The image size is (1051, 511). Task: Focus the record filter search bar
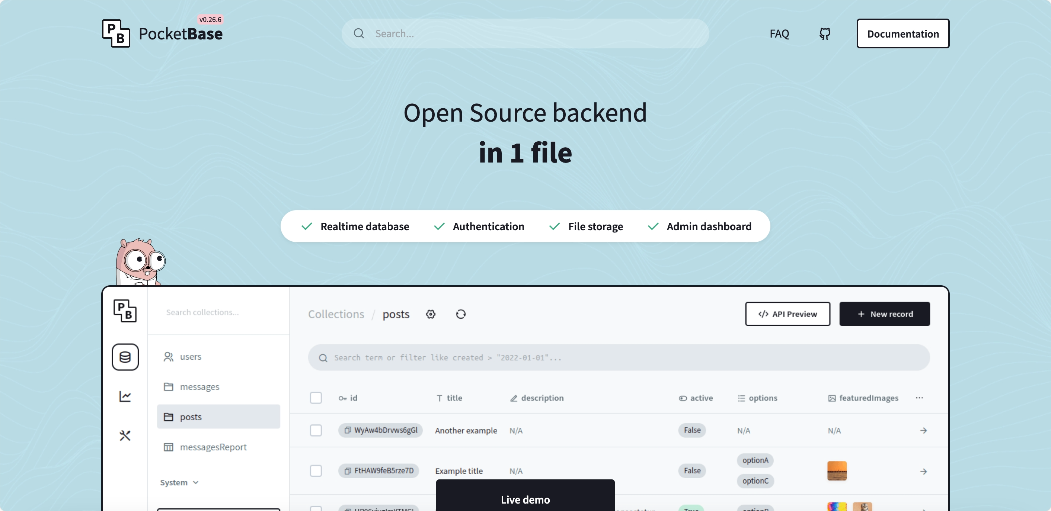[619, 358]
